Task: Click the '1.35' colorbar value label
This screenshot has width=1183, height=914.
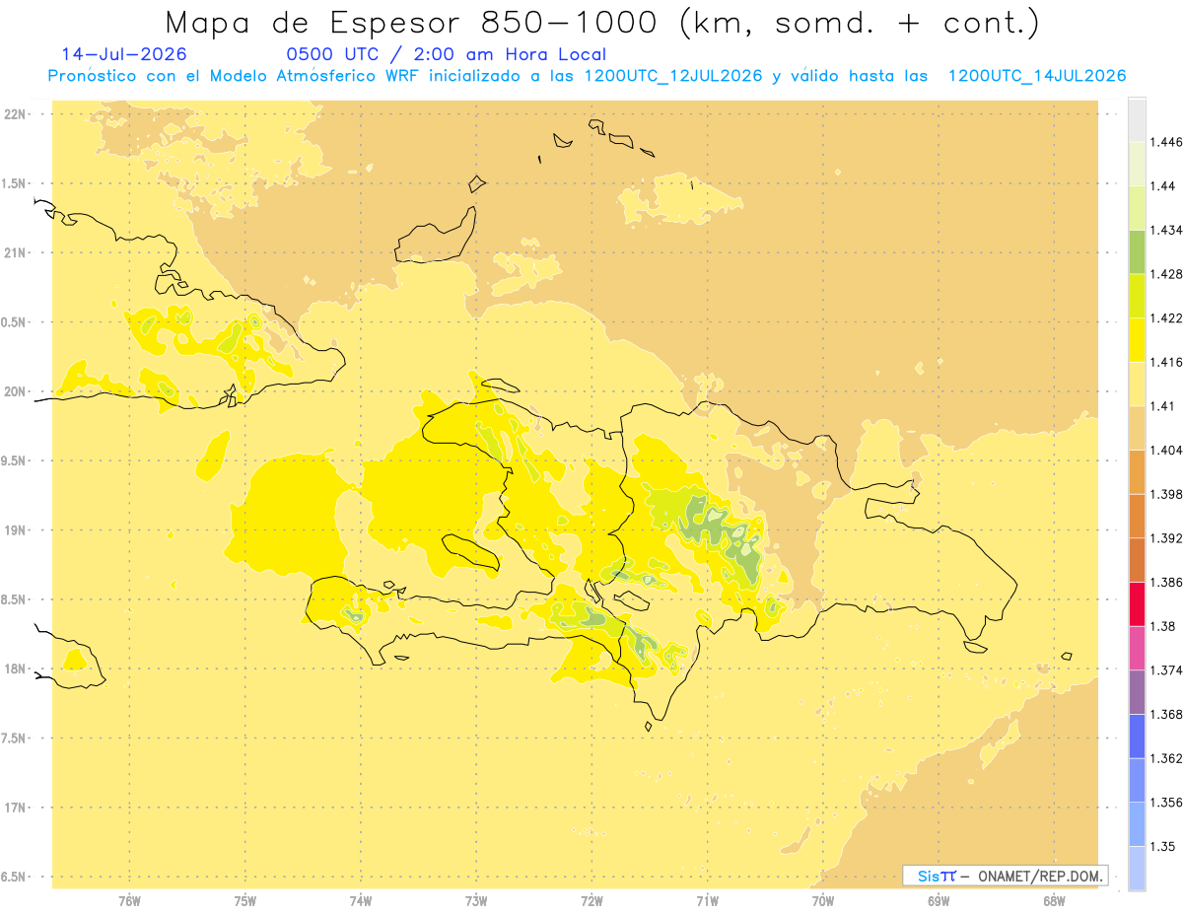Action: tap(1162, 846)
